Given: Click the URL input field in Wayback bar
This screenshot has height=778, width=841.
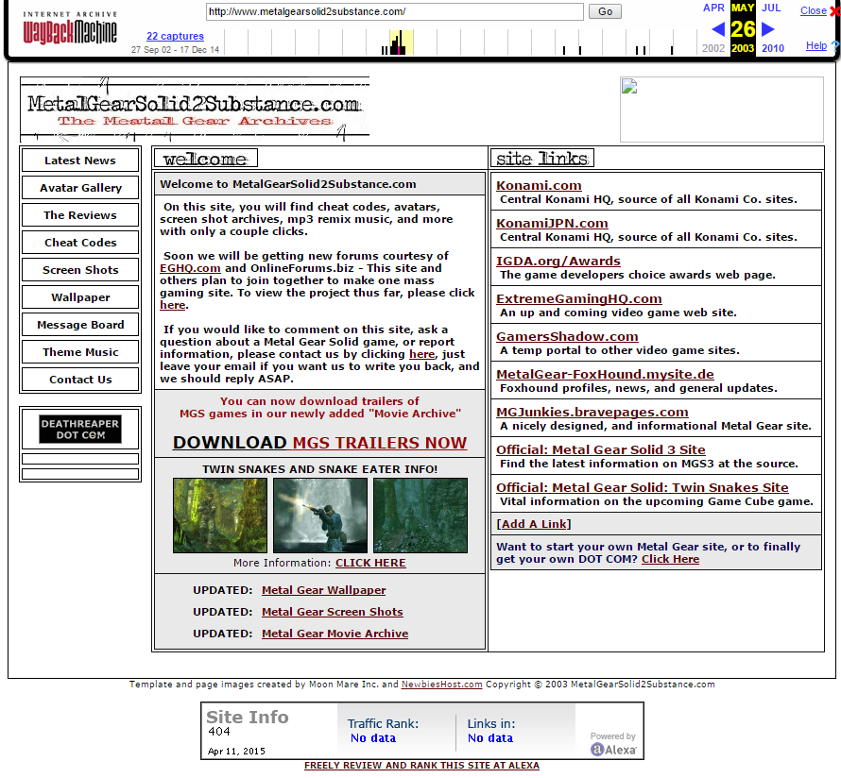Looking at the screenshot, I should (x=394, y=12).
